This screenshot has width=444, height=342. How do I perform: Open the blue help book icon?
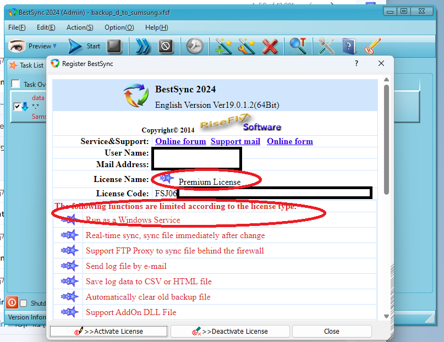[x=349, y=46]
